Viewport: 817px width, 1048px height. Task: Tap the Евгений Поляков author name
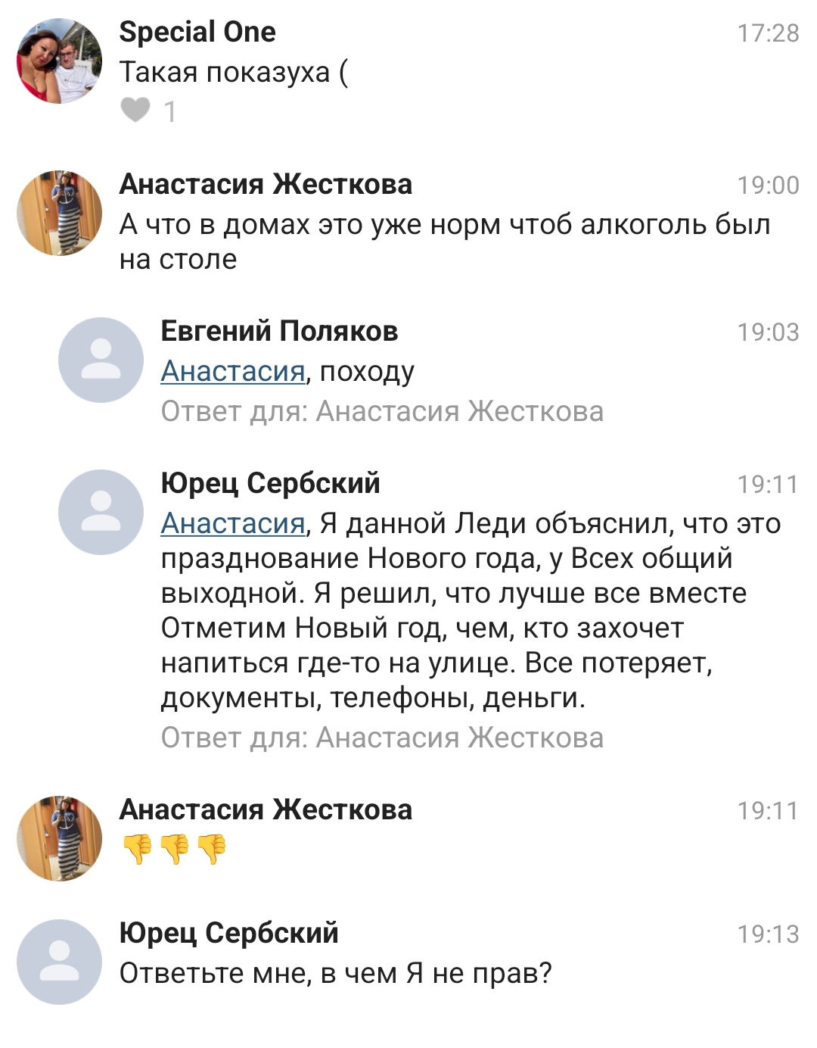[x=279, y=331]
